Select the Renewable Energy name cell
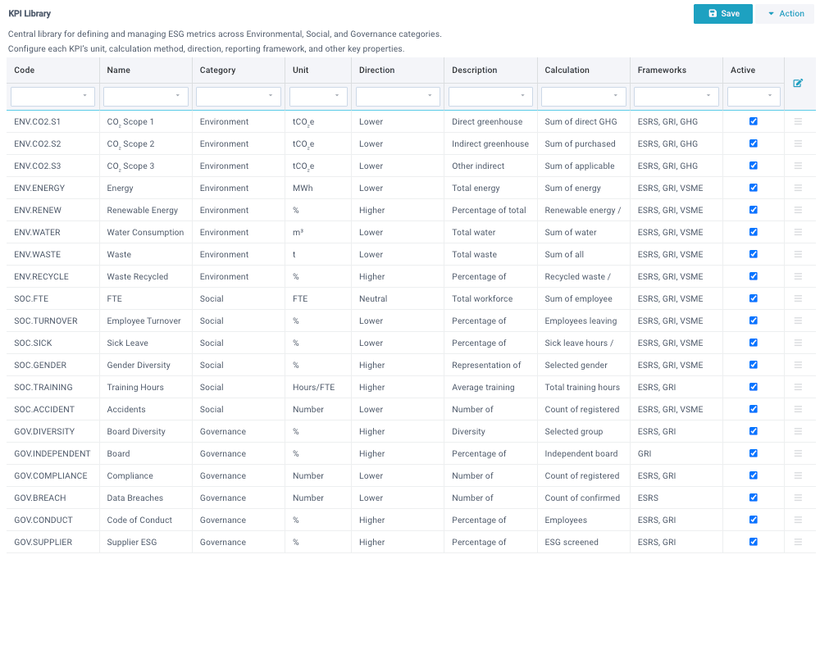The width and height of the screenshot is (820, 650). (145, 210)
